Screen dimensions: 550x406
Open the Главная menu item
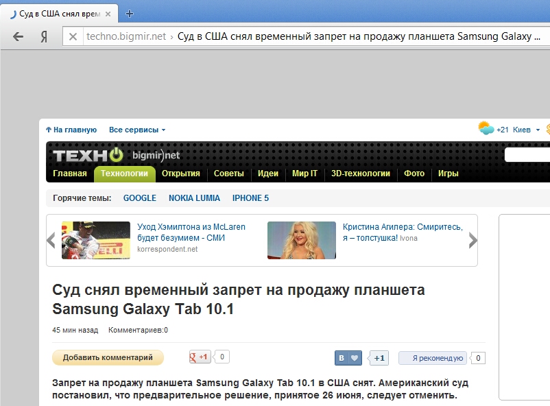pos(70,174)
